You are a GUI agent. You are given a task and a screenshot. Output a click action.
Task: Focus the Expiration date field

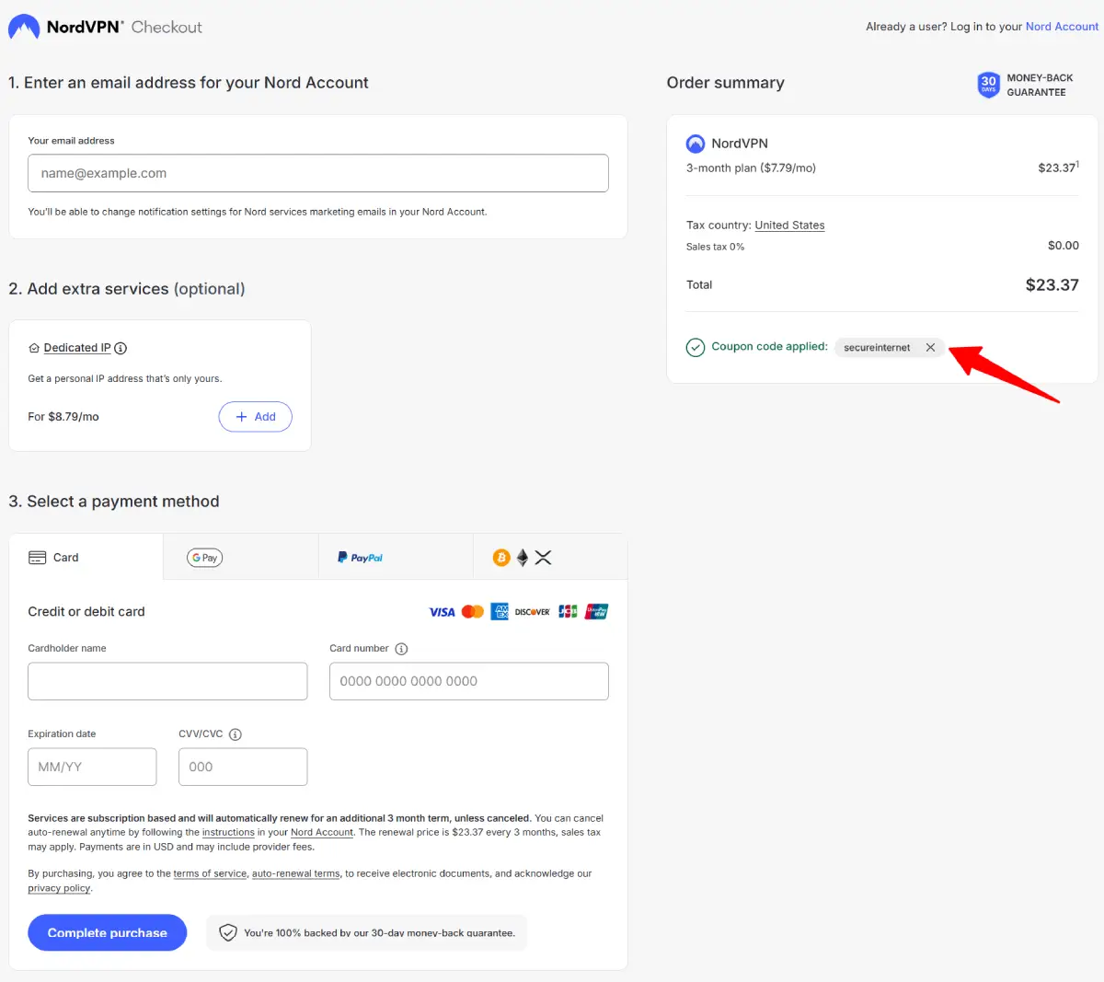(92, 767)
